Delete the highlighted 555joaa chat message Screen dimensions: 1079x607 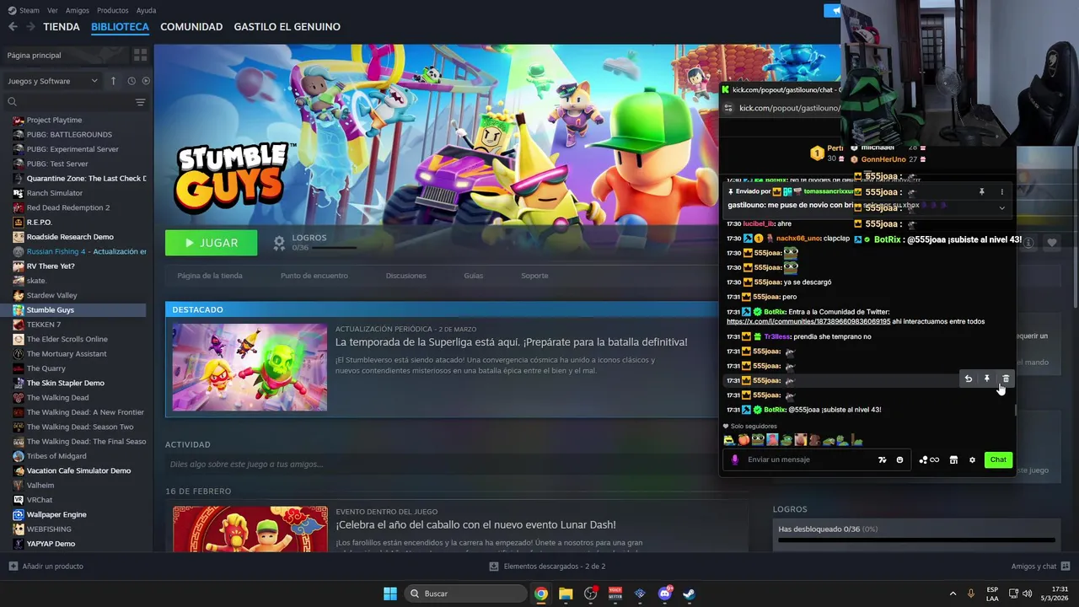point(1006,379)
